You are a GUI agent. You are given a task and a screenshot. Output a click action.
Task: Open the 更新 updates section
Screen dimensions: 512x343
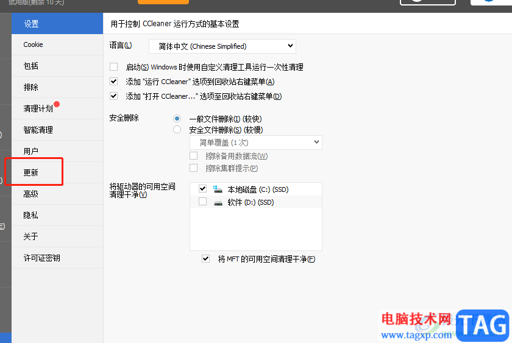coord(57,172)
